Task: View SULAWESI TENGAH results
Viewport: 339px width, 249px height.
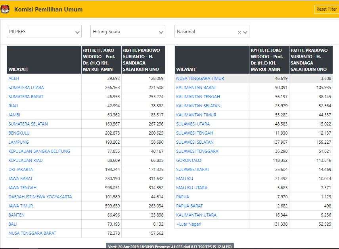Action: click(x=195, y=133)
